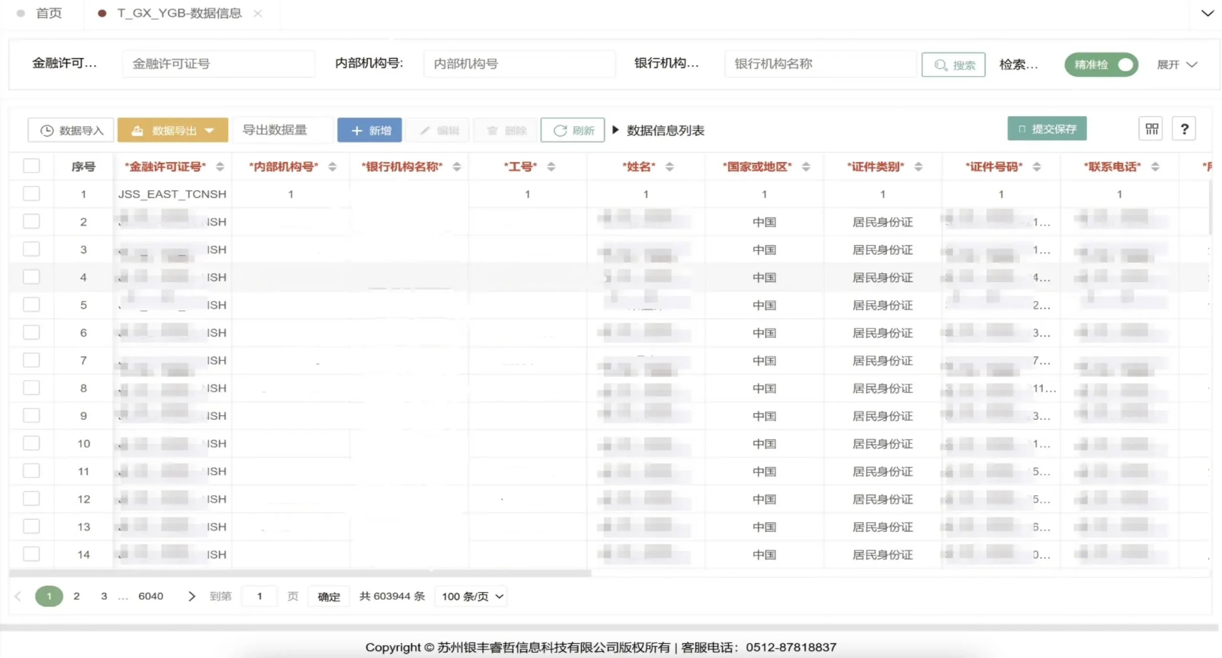Click the 搜索 magnifier button
The width and height of the screenshot is (1222, 658).
[953, 65]
